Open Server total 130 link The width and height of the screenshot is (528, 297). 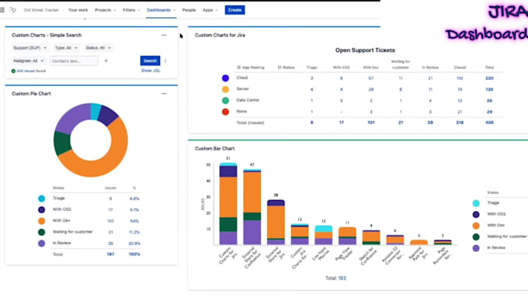[489, 89]
